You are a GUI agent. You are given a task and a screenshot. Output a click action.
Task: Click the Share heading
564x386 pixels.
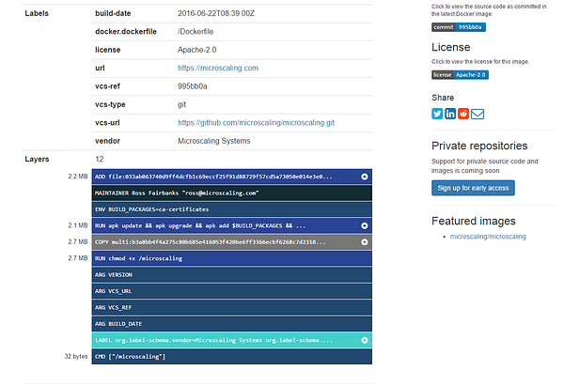[x=443, y=98]
